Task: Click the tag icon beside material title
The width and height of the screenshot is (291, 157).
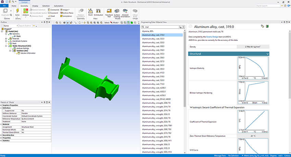Action: coord(263,27)
